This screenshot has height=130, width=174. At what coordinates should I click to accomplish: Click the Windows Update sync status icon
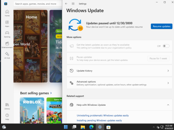[x=76, y=25]
